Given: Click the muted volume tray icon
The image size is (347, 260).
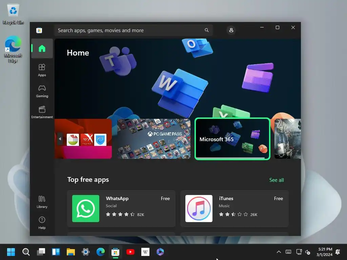Looking at the screenshot, I should [x=308, y=252].
